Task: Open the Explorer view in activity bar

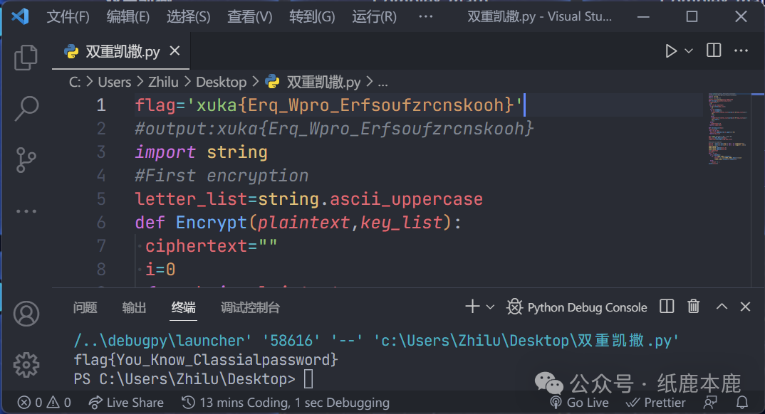Action: tap(26, 56)
